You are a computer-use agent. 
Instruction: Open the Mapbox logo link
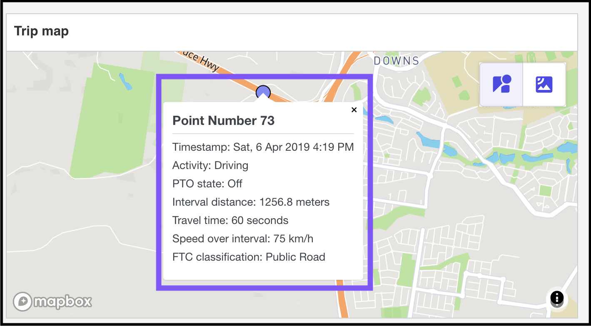pyautogui.click(x=52, y=301)
